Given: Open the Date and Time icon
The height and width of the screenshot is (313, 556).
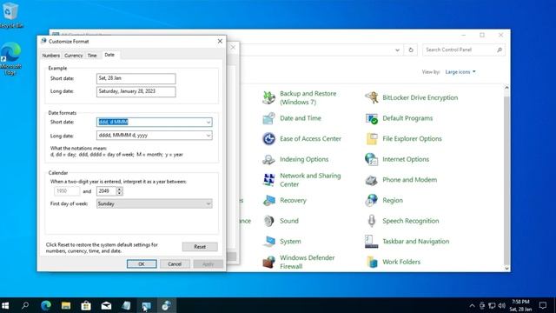Looking at the screenshot, I should coord(268,118).
